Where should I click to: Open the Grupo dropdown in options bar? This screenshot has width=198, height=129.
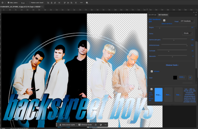tap(24, 3)
